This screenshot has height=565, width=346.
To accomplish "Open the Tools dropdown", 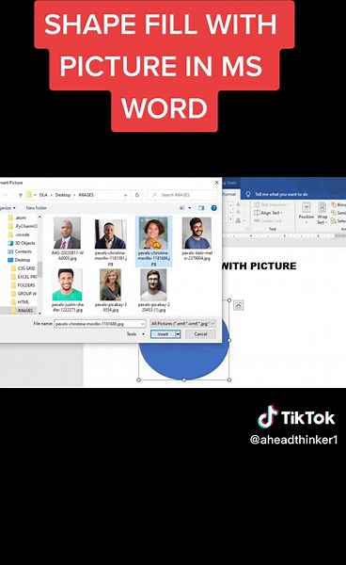I will pos(135,334).
